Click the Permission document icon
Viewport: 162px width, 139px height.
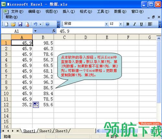tap(27, 24)
